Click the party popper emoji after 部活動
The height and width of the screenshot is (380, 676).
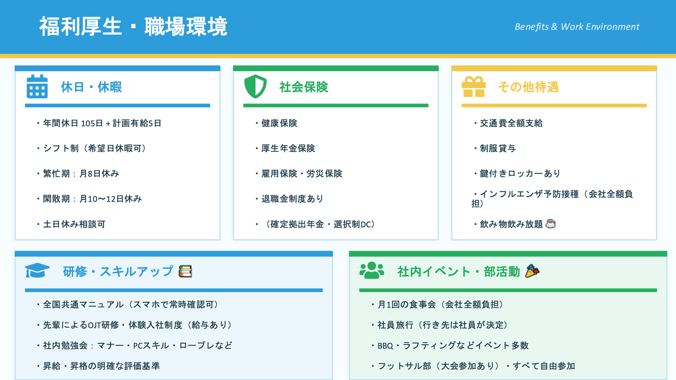click(x=532, y=271)
